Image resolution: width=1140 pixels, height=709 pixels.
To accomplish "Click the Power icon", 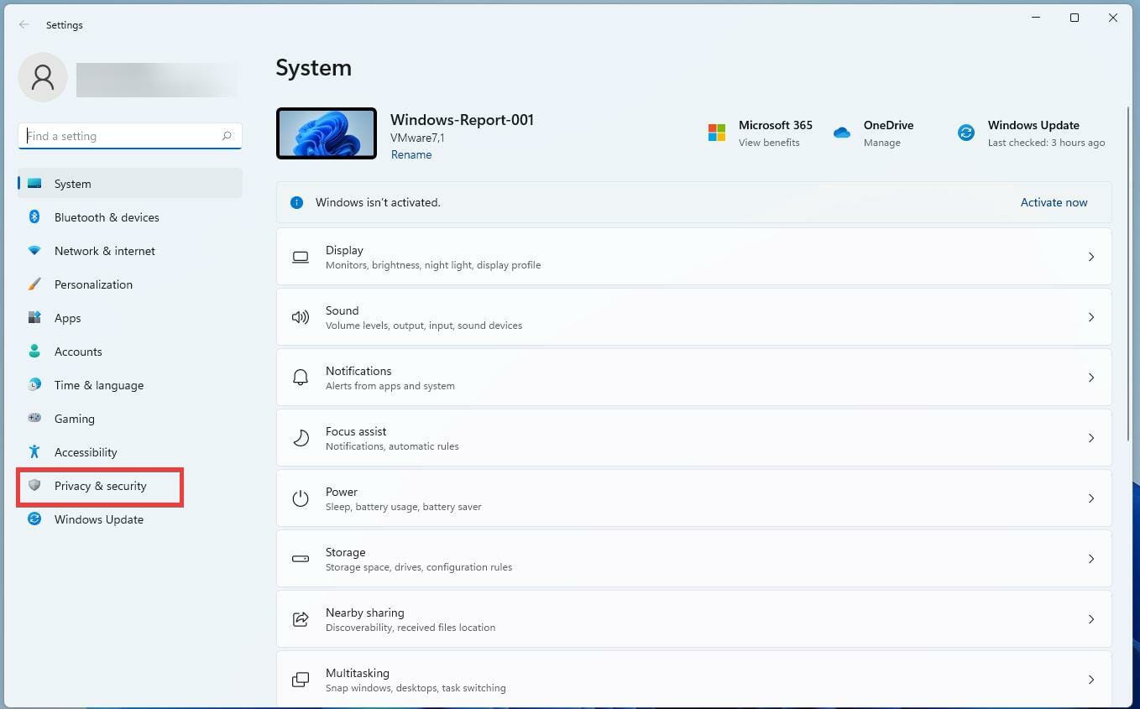I will (x=301, y=498).
